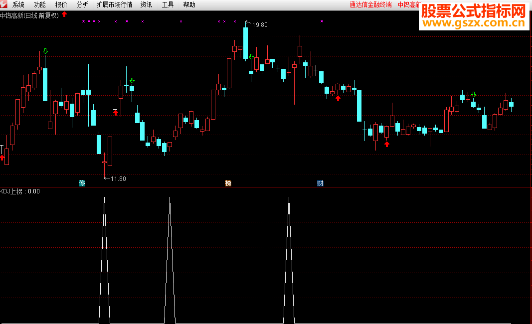Click the 通达信金融终端 title text
This screenshot has width=532, height=324.
click(x=370, y=5)
